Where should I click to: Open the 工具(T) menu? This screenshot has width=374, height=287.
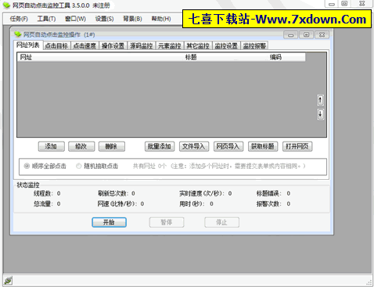point(46,19)
